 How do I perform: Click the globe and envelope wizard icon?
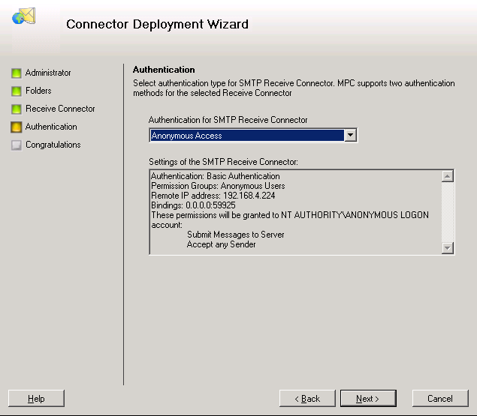(24, 16)
